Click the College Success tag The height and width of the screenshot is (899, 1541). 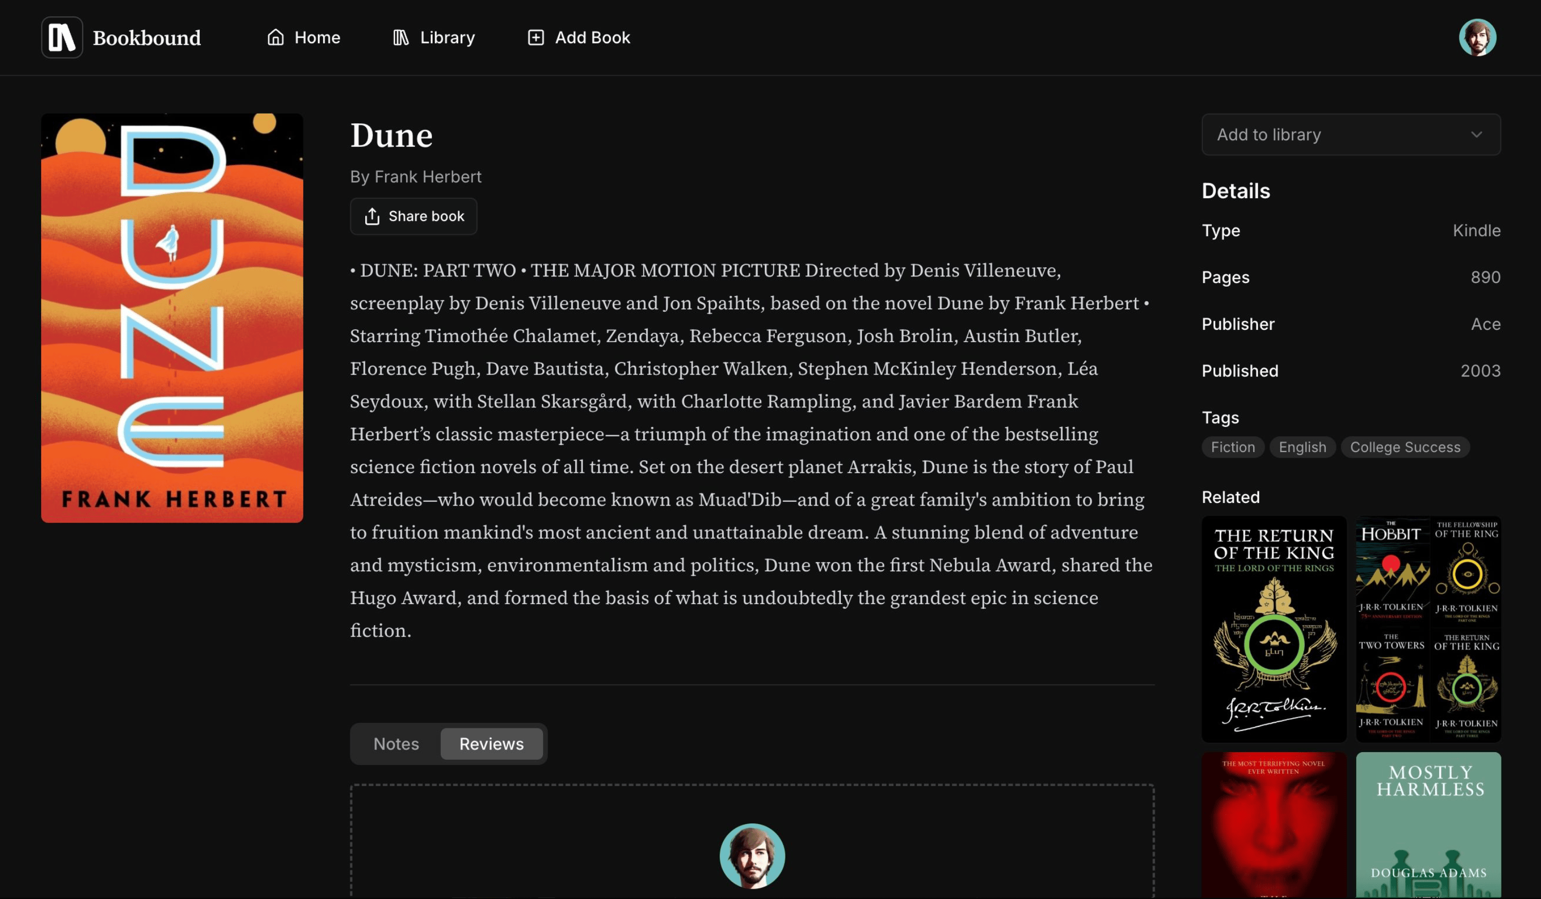[x=1405, y=447]
